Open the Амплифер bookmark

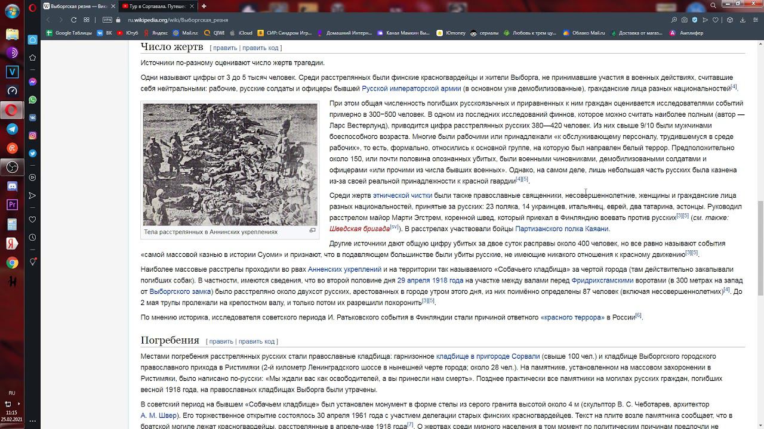tap(686, 33)
